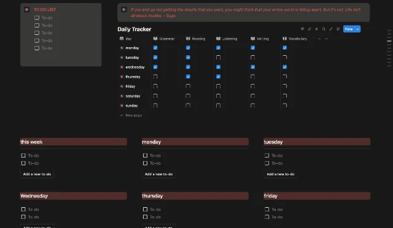Check friday Reading checkbox
Viewport: 393px width, 228px height.
[x=188, y=86]
